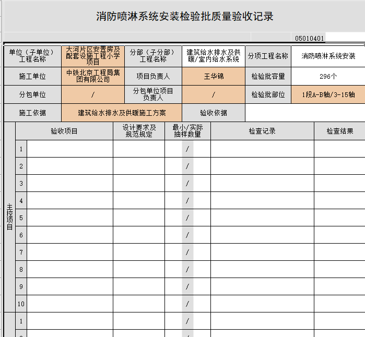365x337 pixels.
Task: Click row number 8 under 主控项目
Action: click(21, 269)
